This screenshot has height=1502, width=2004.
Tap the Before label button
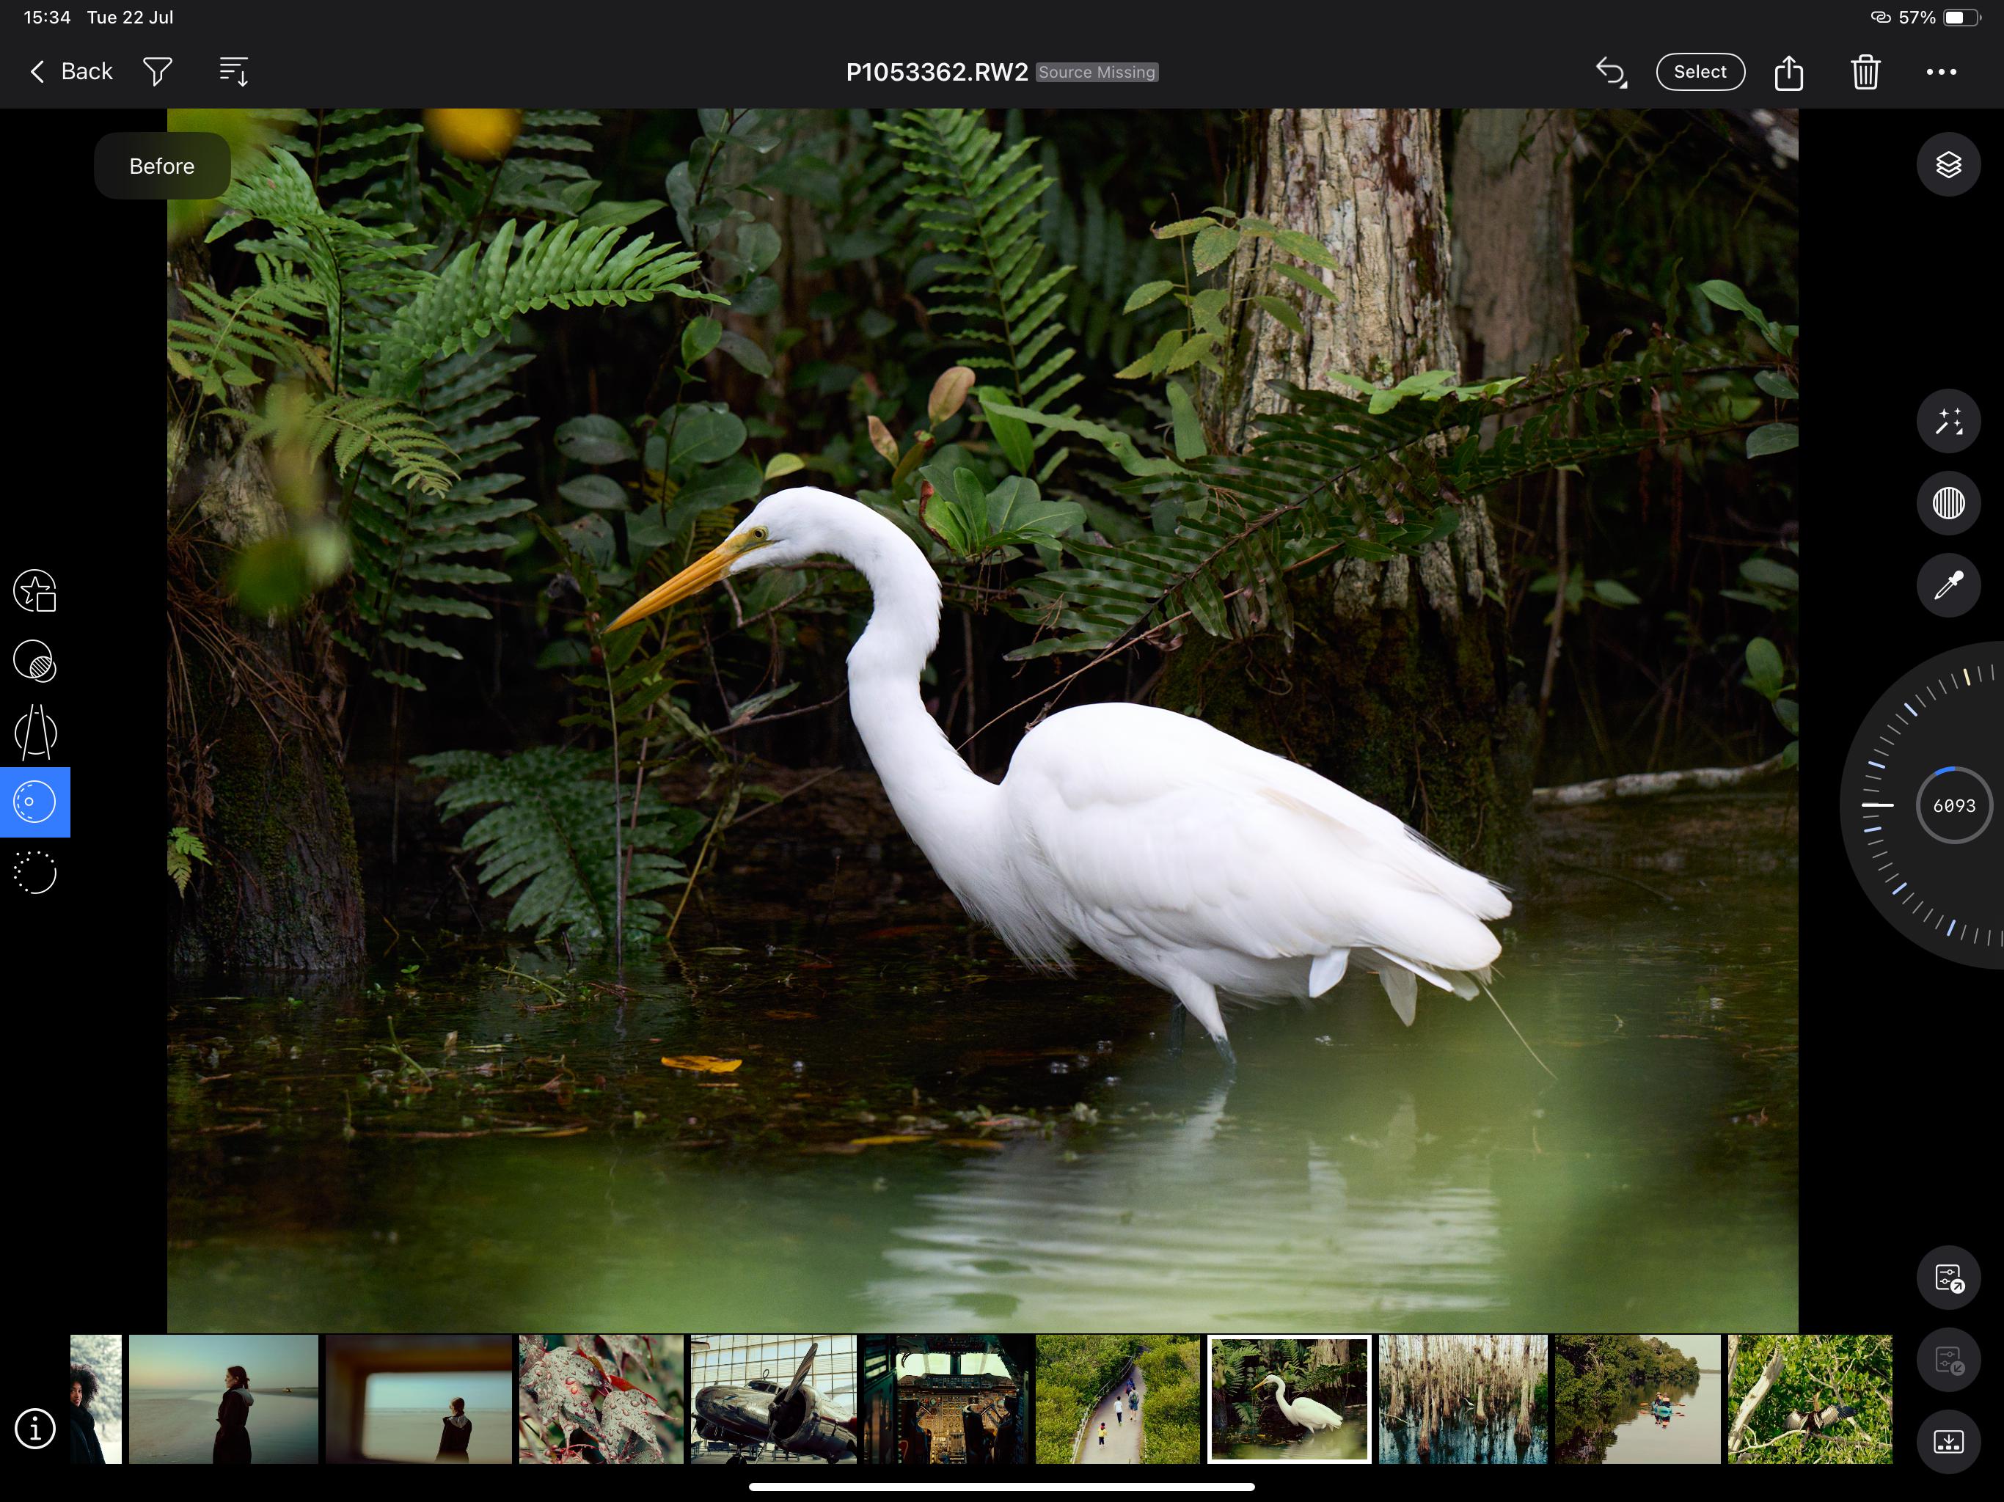pyautogui.click(x=162, y=166)
